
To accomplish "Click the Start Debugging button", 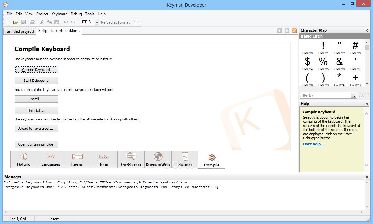I will 36,81.
